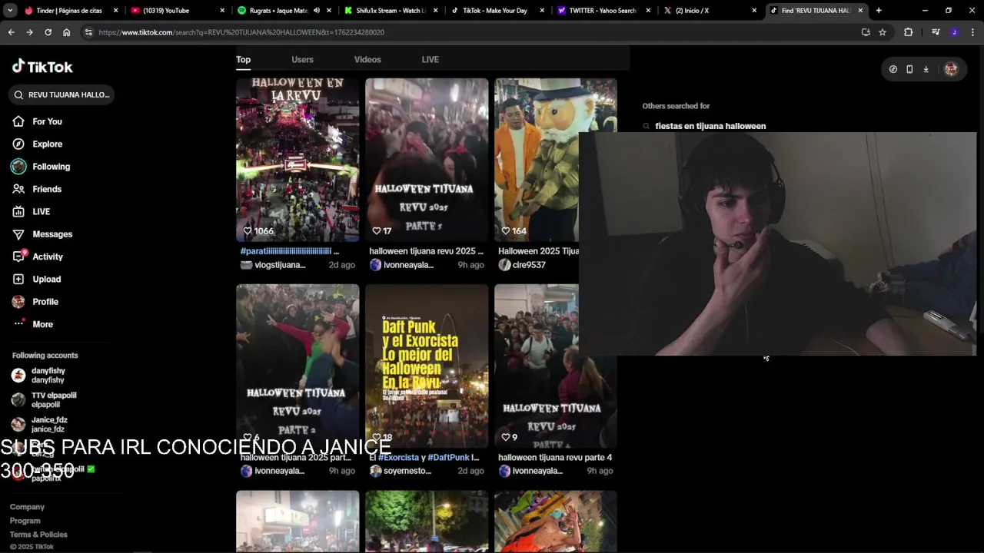Mute the Rugrats tab audio icon
The height and width of the screenshot is (553, 984).
(317, 11)
